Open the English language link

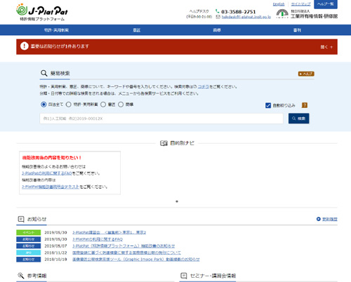(x=279, y=4)
